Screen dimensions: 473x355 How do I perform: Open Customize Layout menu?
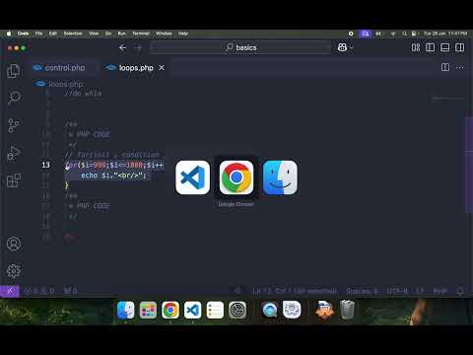pyautogui.click(x=416, y=47)
